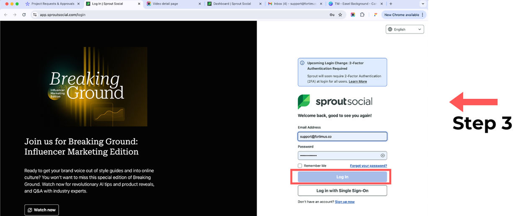Image resolution: width=514 pixels, height=216 pixels.
Task: Switch to the Gmail Inbox tab
Action: [x=296, y=4]
